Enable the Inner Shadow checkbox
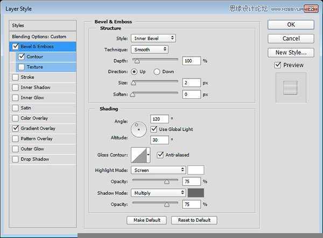 (15, 87)
